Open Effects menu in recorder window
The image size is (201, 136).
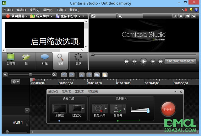66,92
